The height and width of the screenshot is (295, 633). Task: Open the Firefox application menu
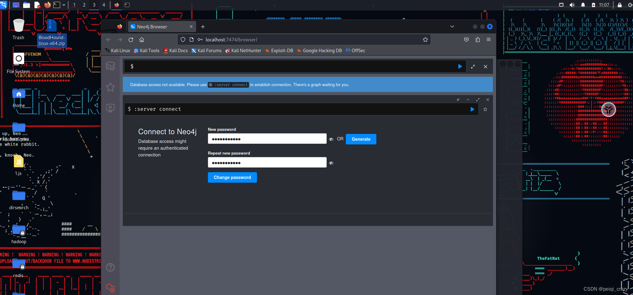[x=489, y=39]
